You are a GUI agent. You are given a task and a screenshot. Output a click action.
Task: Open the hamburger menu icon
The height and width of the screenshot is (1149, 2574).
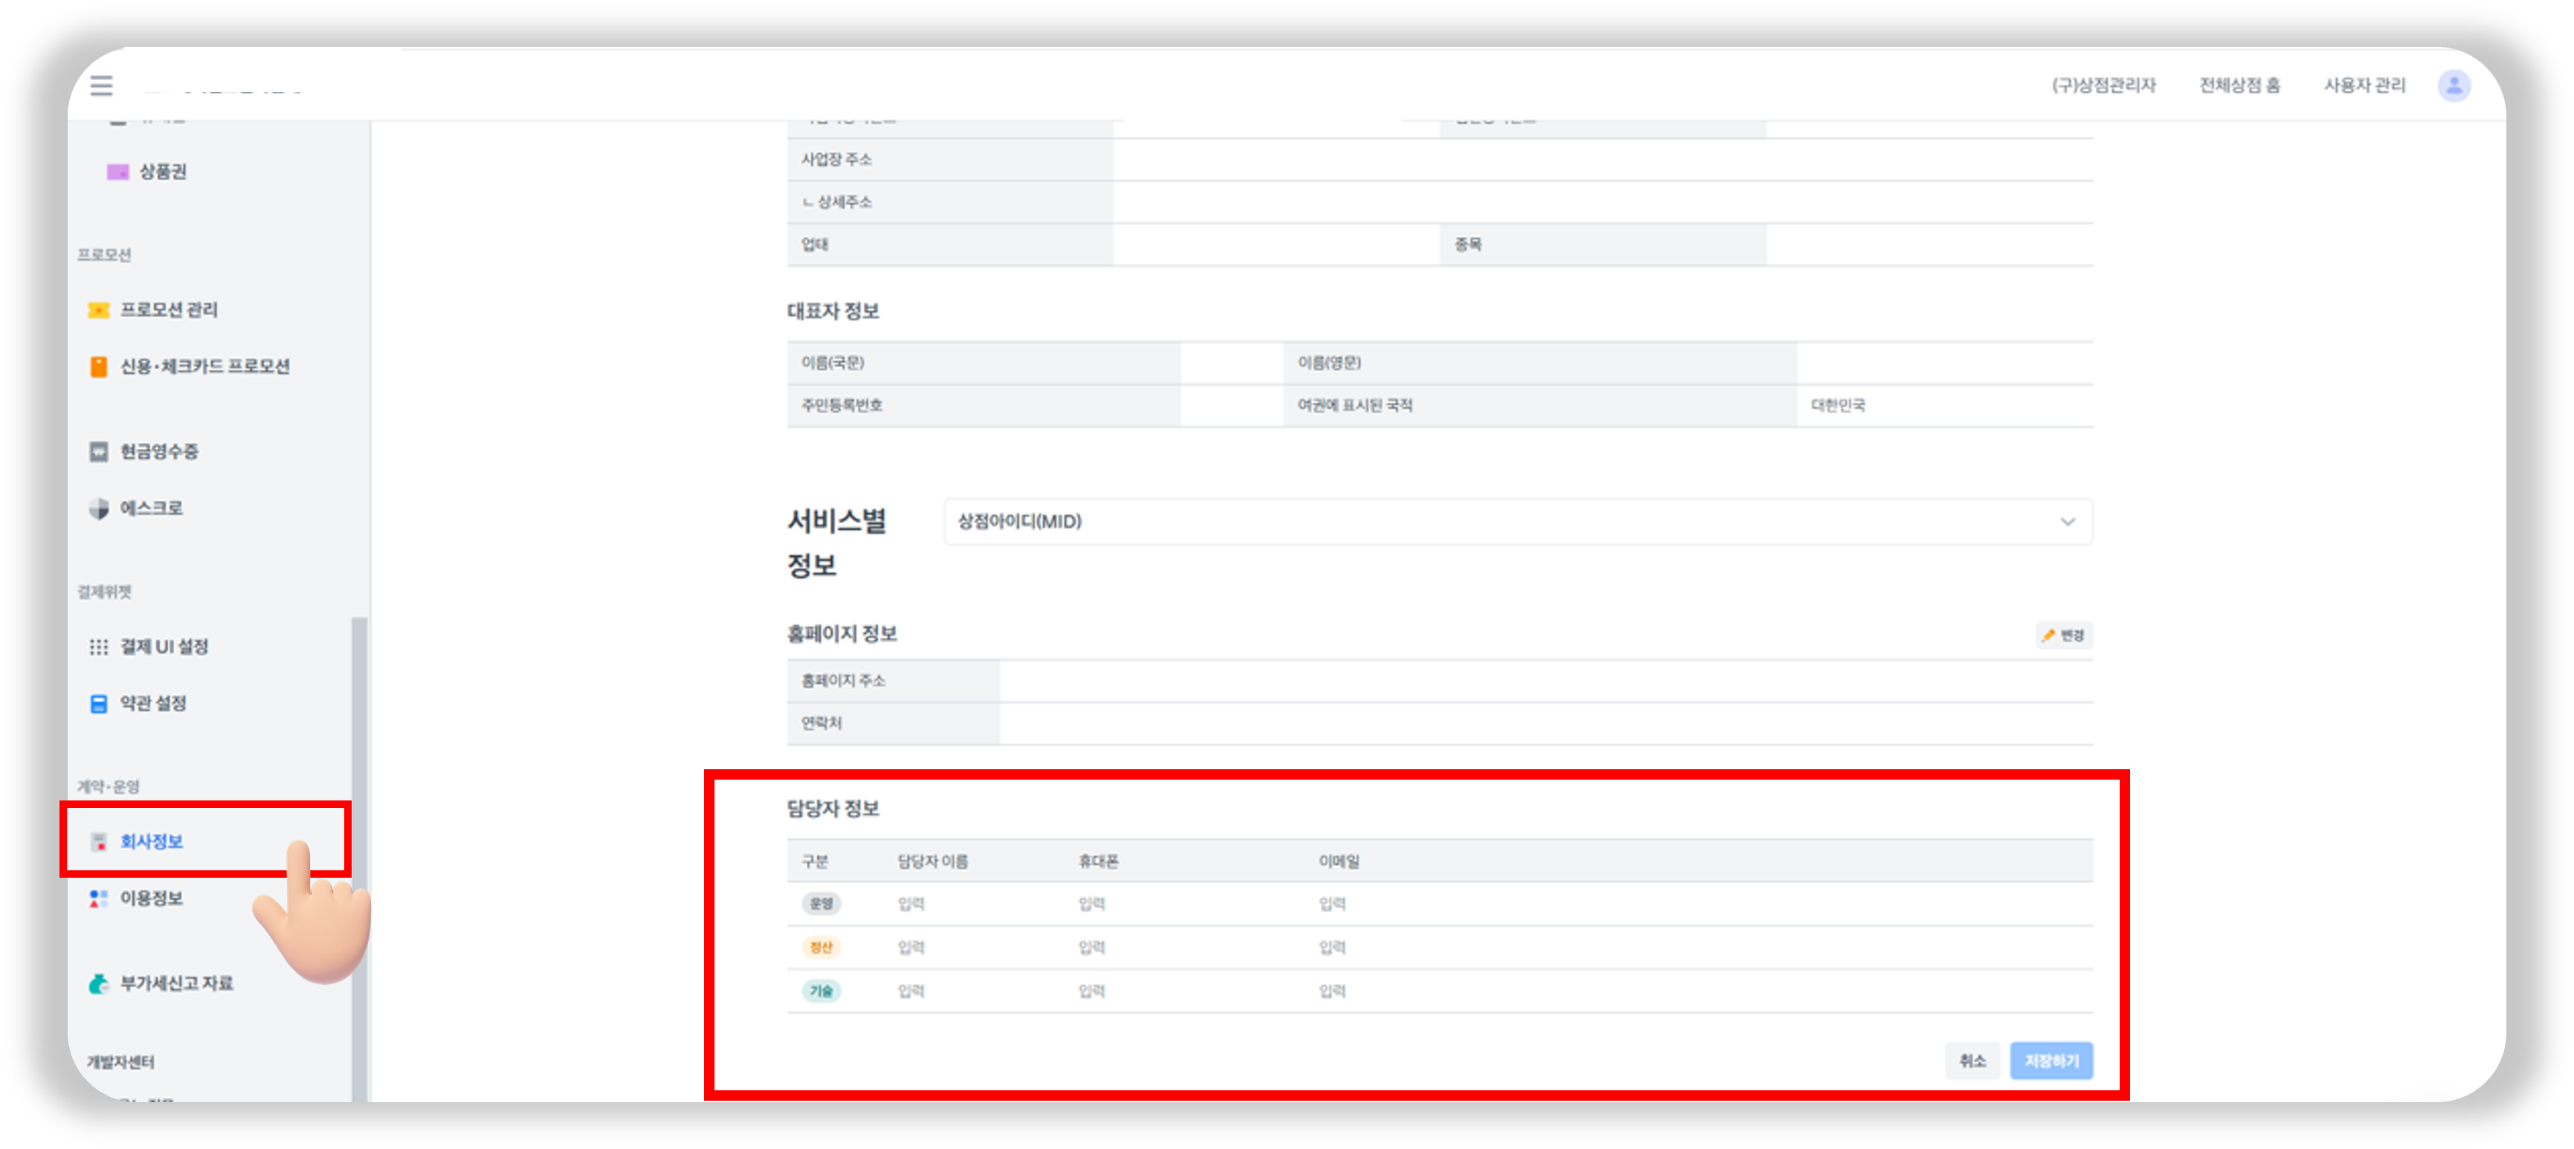click(x=101, y=86)
